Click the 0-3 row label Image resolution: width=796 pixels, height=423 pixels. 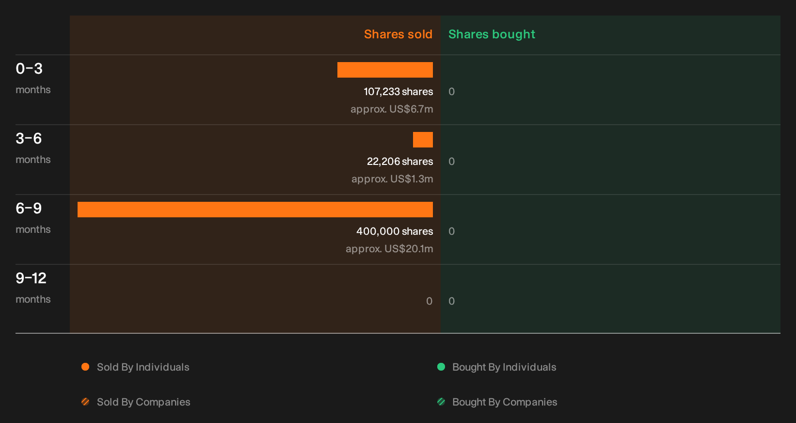tap(29, 69)
